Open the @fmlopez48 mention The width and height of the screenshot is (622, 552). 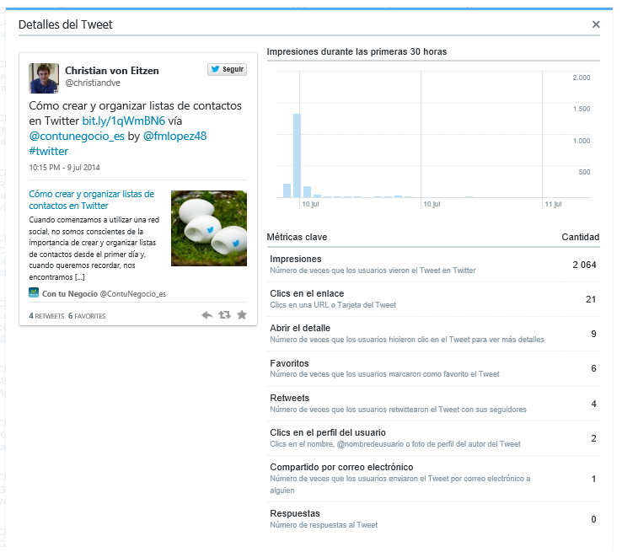pos(174,136)
